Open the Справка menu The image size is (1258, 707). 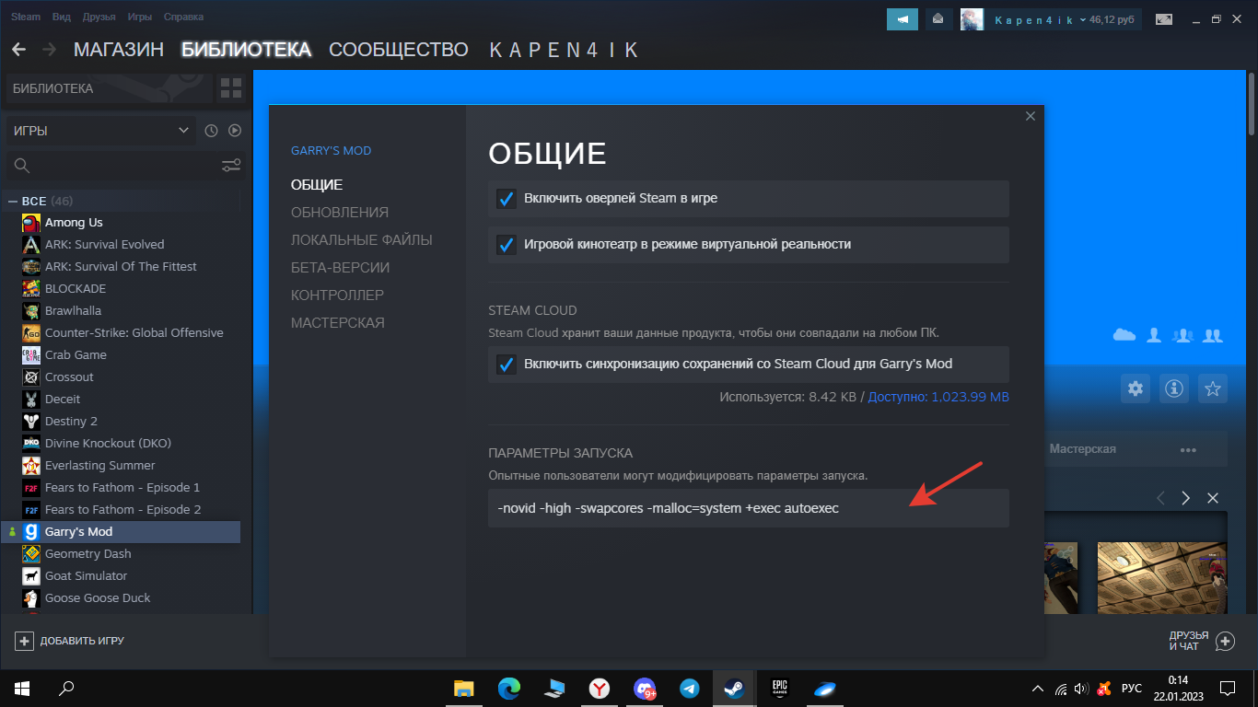coord(184,17)
